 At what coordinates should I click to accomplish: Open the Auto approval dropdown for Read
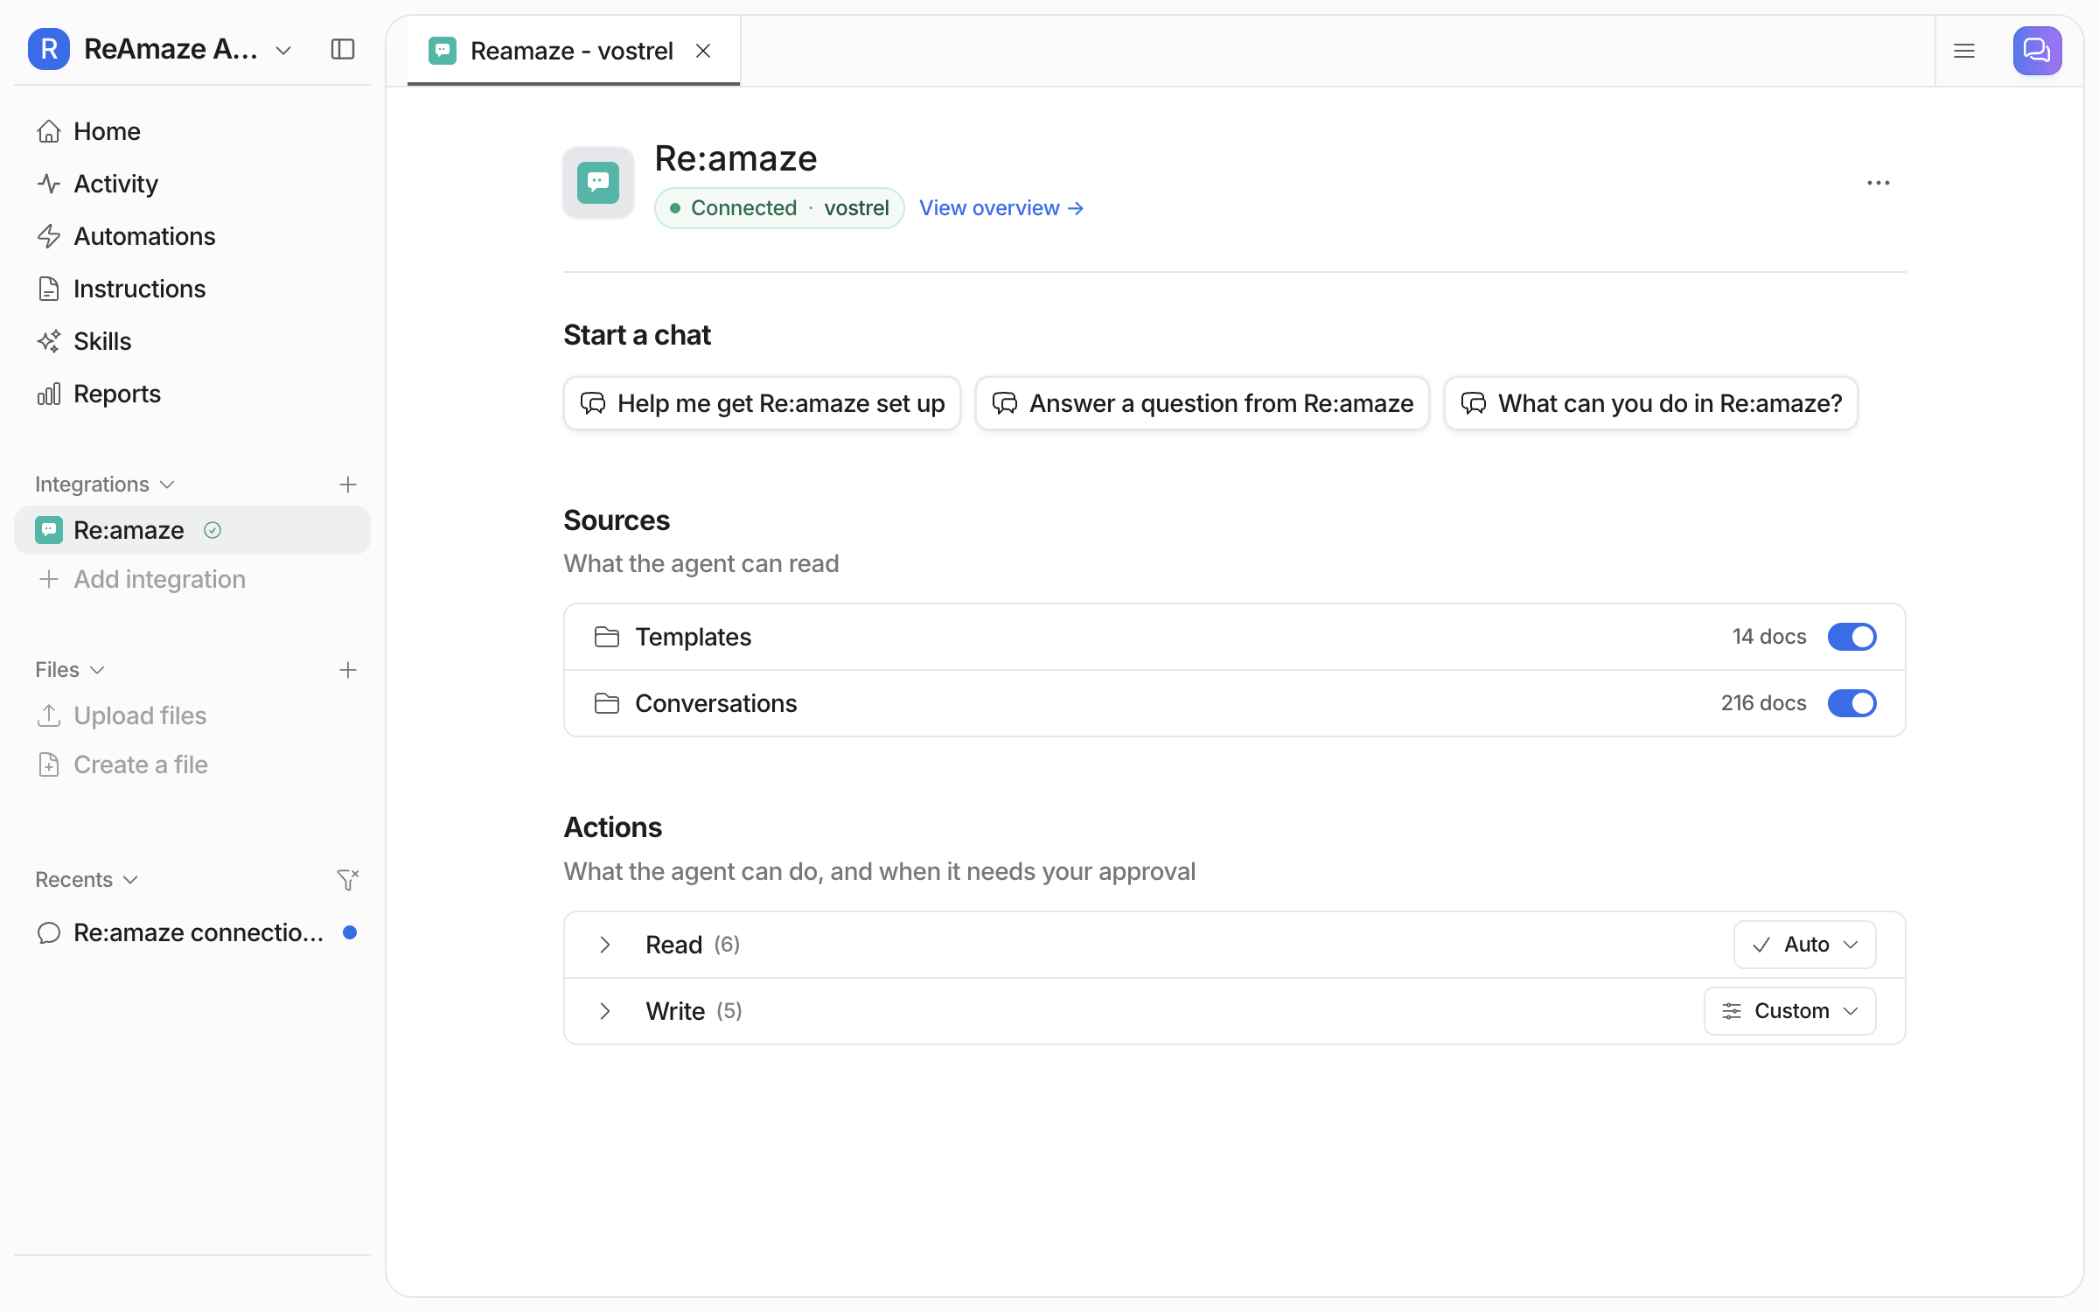pyautogui.click(x=1805, y=945)
